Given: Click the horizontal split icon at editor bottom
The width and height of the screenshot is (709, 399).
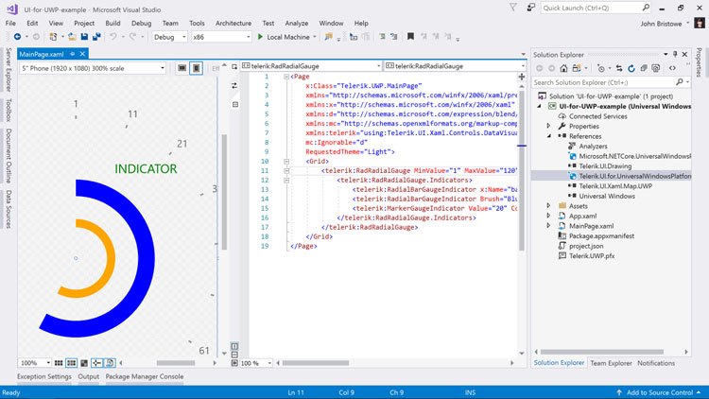Looking at the screenshot, I should [234, 355].
